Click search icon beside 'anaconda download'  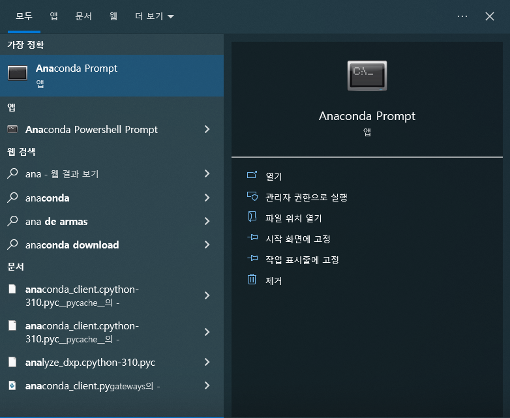(x=12, y=245)
